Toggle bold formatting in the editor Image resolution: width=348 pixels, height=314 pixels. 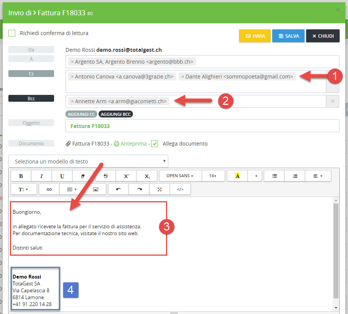[21, 176]
